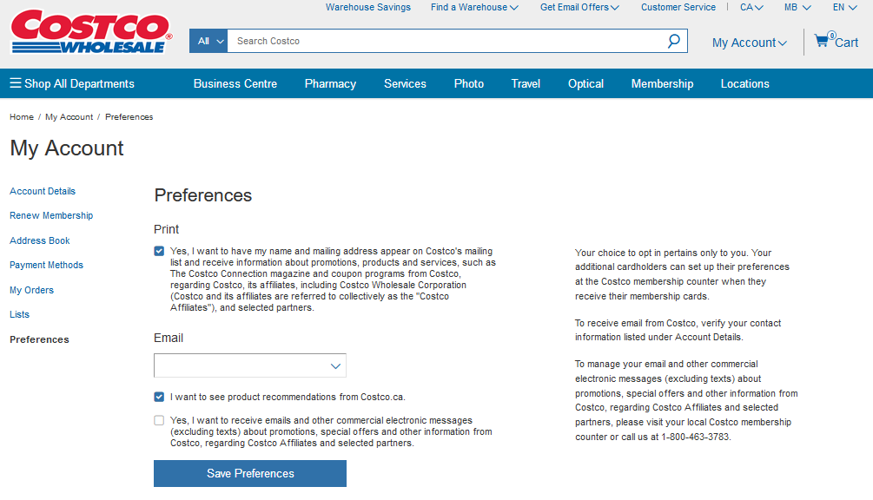Enable commercial electronic messages checkbox
The image size is (873, 500).
[x=159, y=421]
